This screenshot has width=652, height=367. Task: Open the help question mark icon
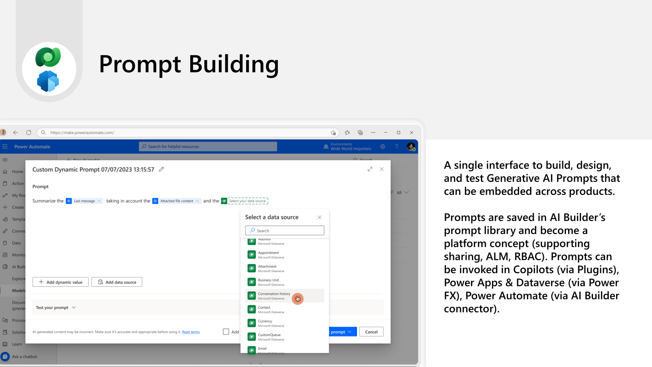396,146
